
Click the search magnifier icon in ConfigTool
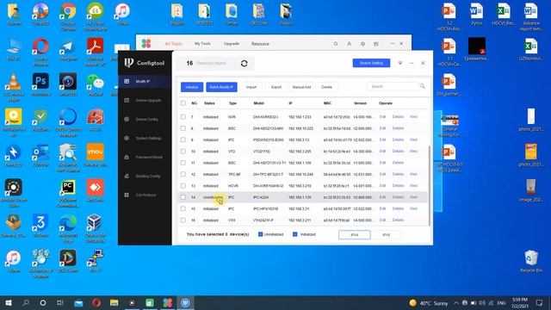422,86
